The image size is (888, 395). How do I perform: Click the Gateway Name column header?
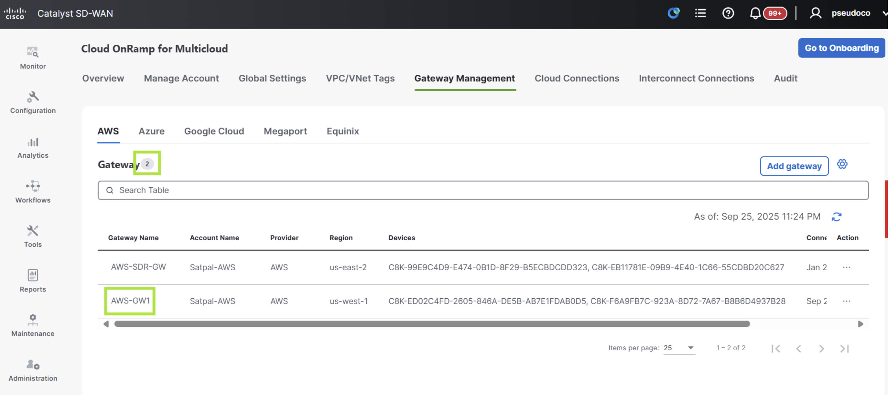pyautogui.click(x=133, y=238)
